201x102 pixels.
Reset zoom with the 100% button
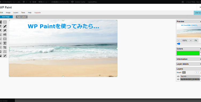185,41
